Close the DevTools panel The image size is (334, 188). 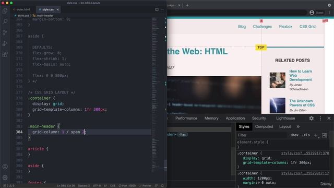(x=329, y=119)
